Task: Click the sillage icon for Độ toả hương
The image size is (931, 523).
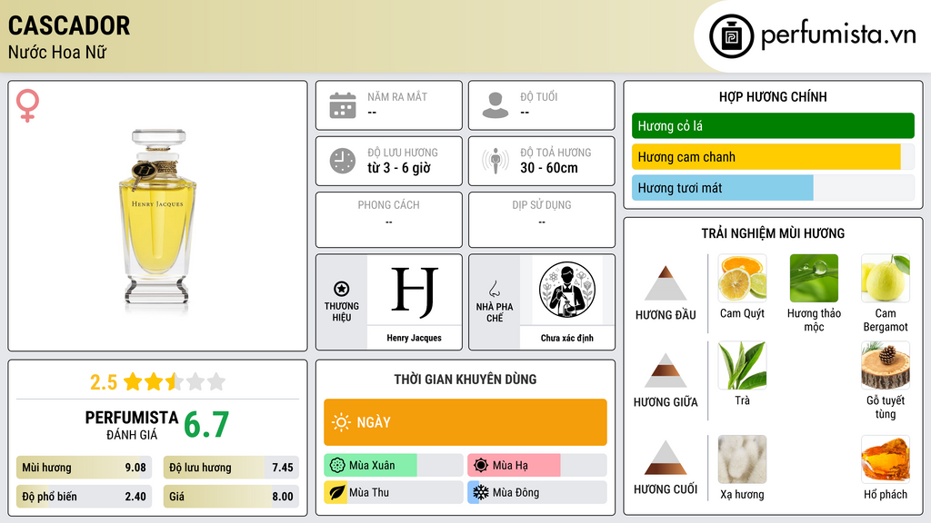Action: (x=496, y=161)
